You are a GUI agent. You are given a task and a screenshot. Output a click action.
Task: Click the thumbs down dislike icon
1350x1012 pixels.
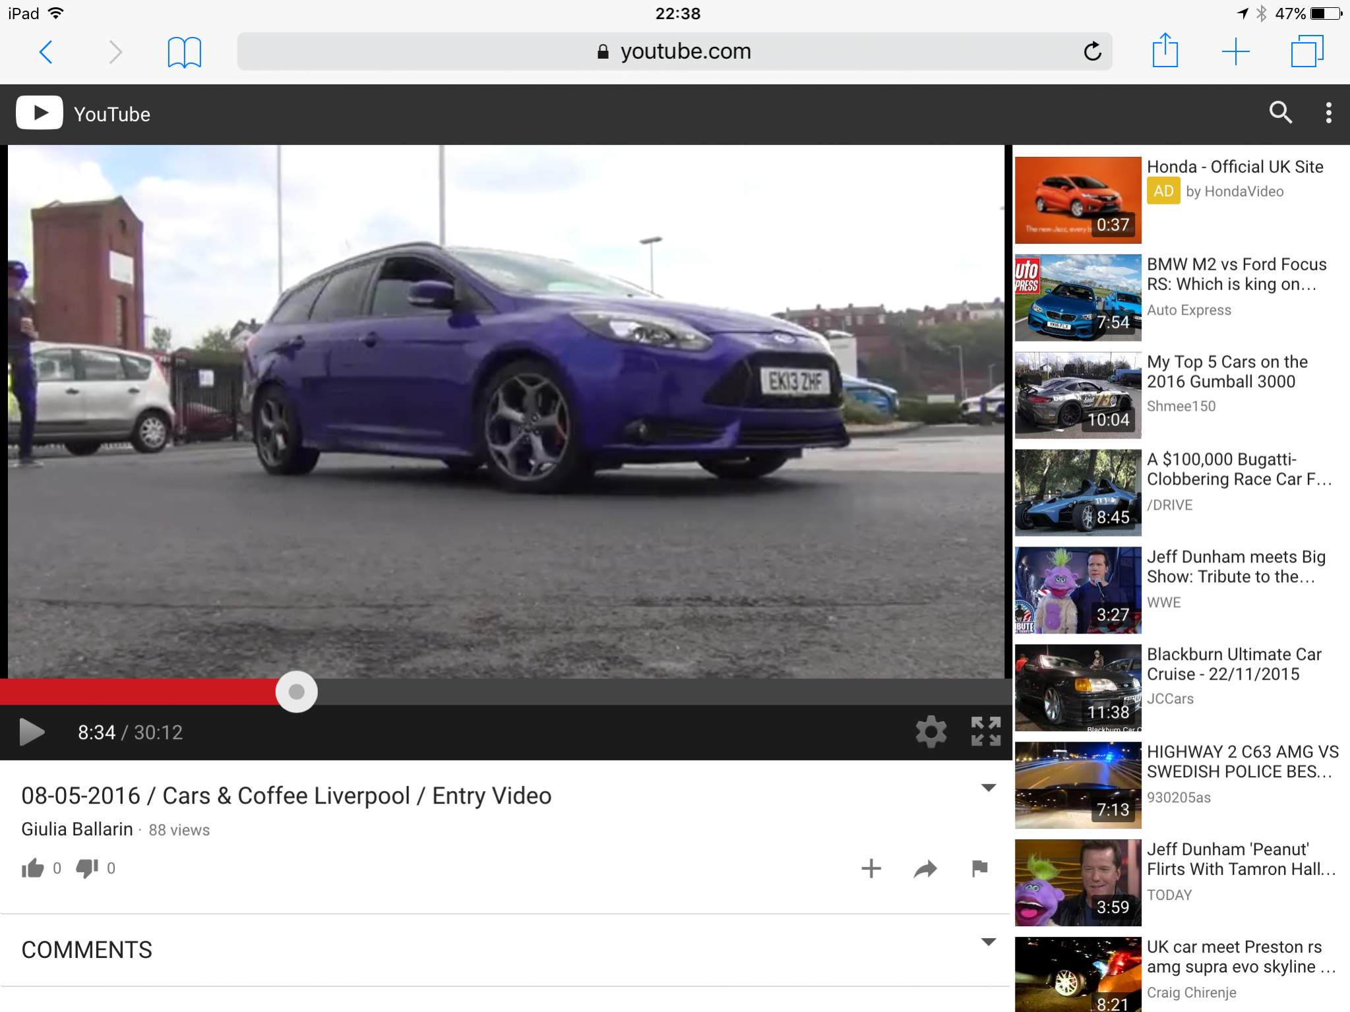pyautogui.click(x=86, y=868)
